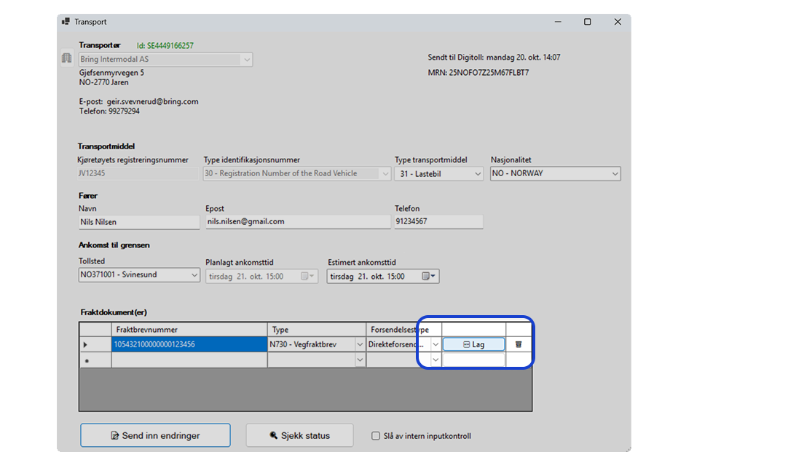The width and height of the screenshot is (804, 468).
Task: Open empty row Forsendelsestype dropdown
Action: [435, 360]
